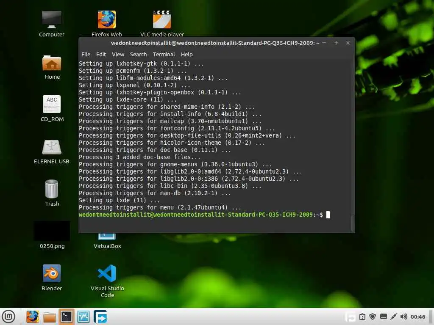The height and width of the screenshot is (325, 434).
Task: Click the 'Processing triggers for man-db' line
Action: pyautogui.click(x=155, y=193)
